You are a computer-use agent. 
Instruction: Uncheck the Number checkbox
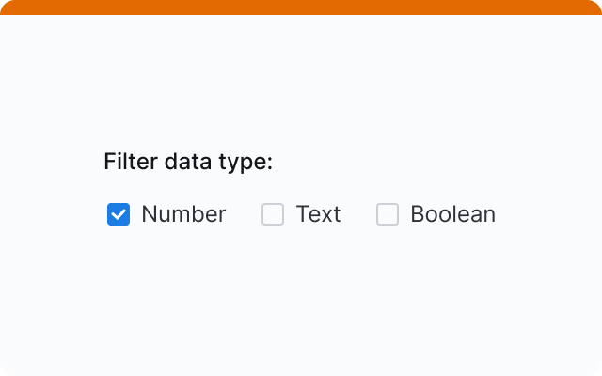pos(119,215)
